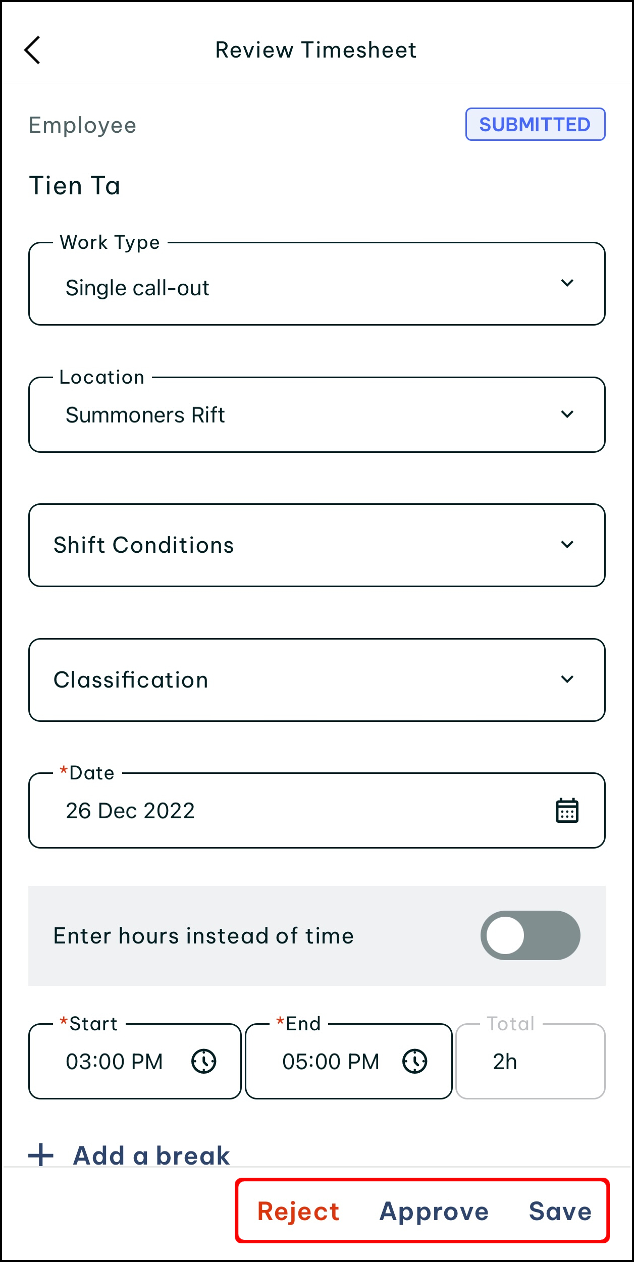634x1262 pixels.
Task: Expand the Location dropdown chevron
Action: (567, 414)
